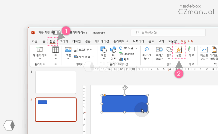Expand the New Slide dropdown arrow

click(40, 59)
